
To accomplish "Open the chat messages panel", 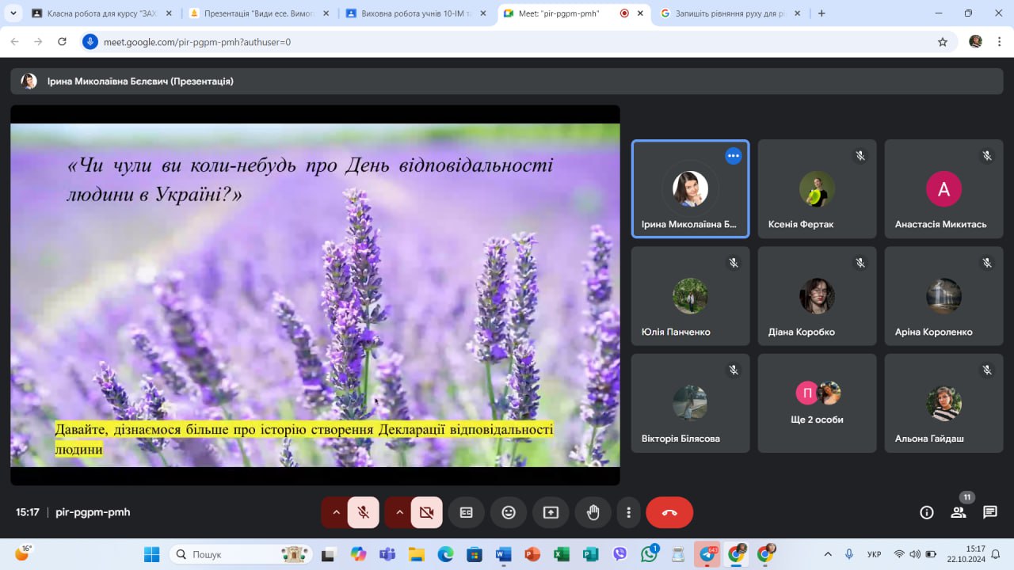I will click(990, 512).
